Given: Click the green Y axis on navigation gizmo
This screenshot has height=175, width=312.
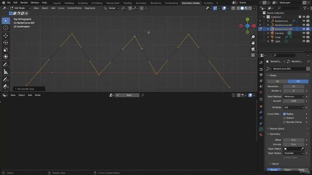Looking at the screenshot, I should 247,19.
